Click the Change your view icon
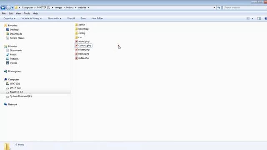 (248, 18)
